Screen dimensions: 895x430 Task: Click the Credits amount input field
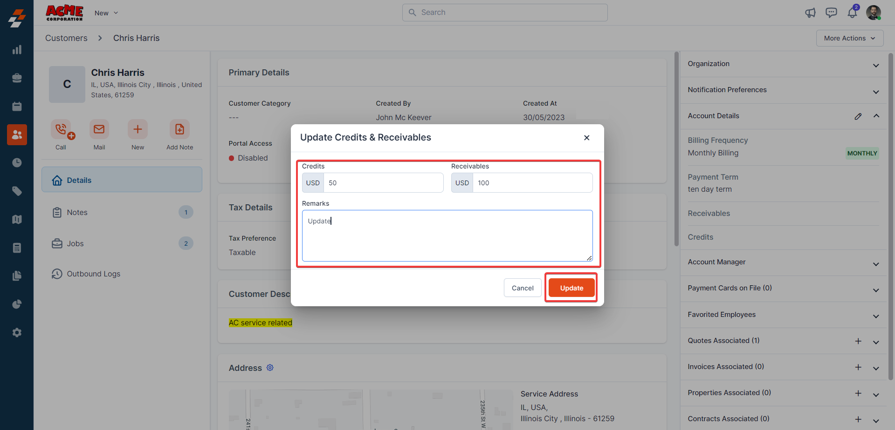coord(383,183)
